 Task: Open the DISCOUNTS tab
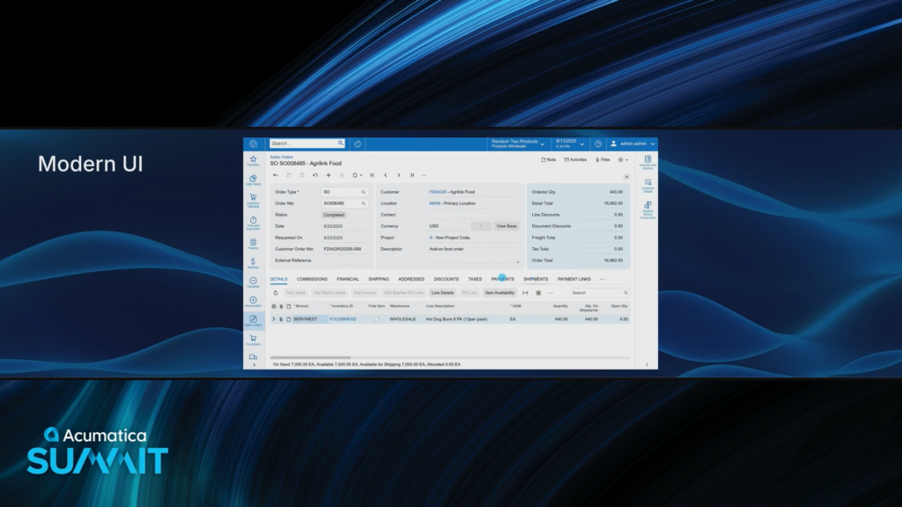446,279
